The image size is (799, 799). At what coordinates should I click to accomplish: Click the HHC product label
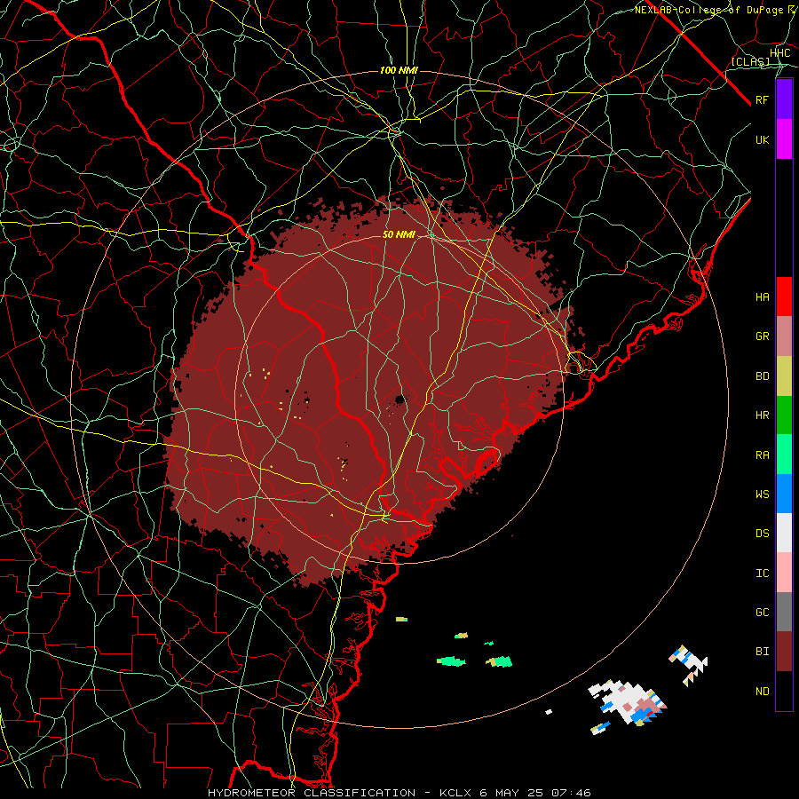point(779,52)
